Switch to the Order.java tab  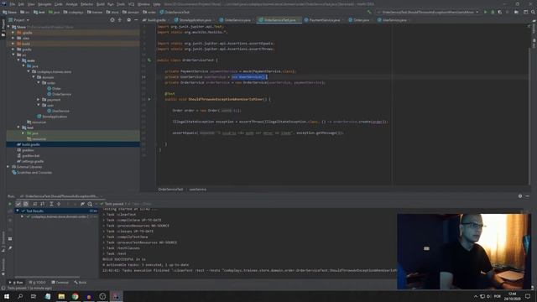click(360, 20)
